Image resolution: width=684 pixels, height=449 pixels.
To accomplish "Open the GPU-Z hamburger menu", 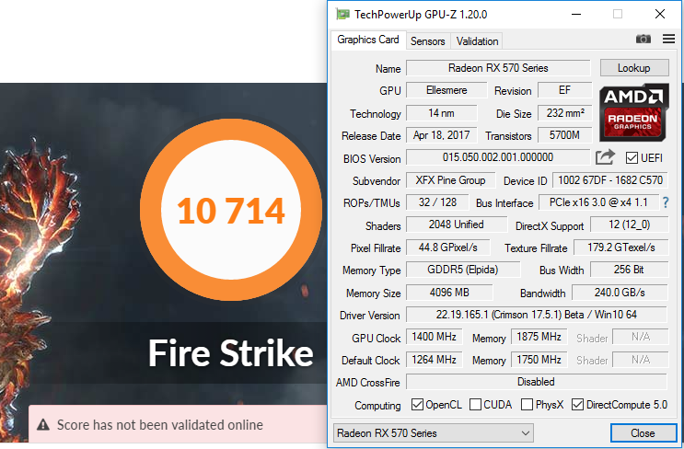I will [668, 39].
